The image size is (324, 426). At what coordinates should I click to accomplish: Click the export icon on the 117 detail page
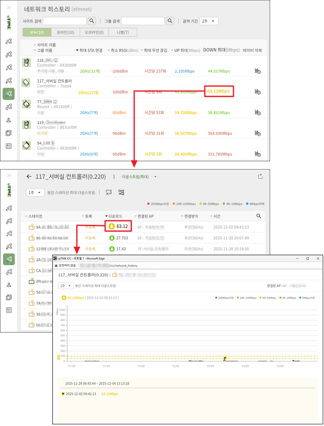[260, 177]
